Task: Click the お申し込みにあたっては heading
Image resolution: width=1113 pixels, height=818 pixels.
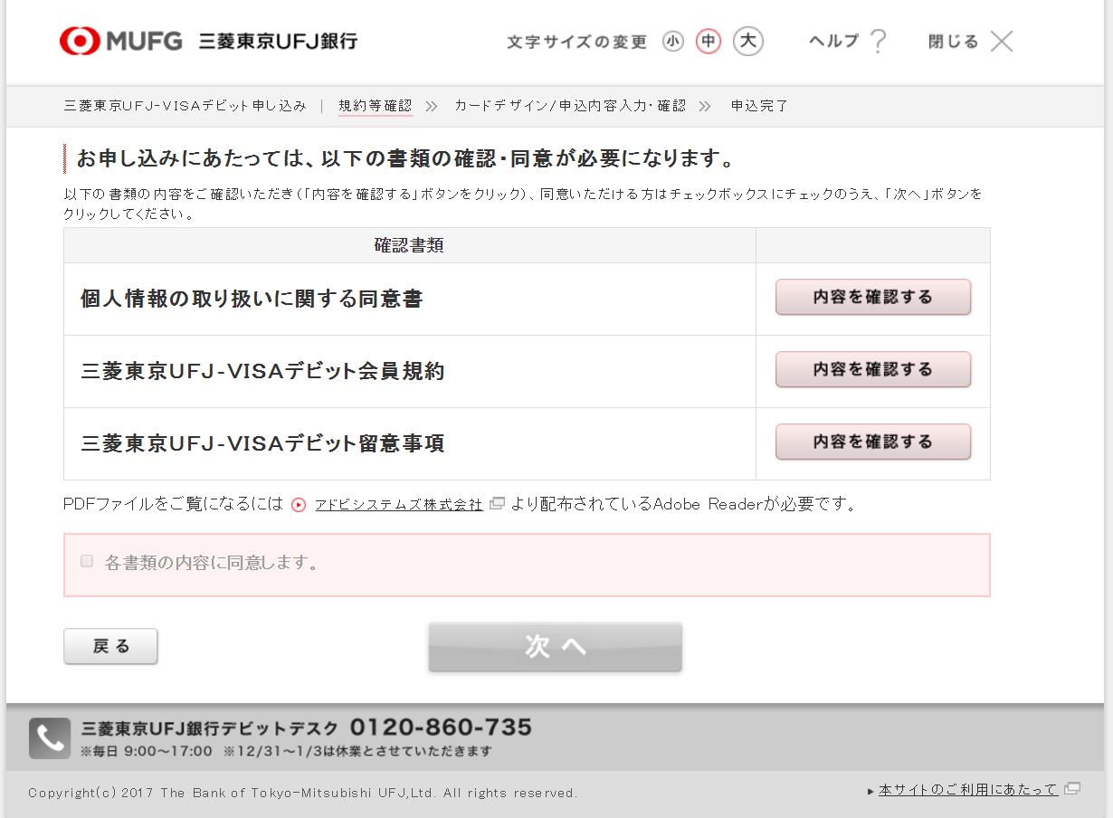Action: click(404, 159)
